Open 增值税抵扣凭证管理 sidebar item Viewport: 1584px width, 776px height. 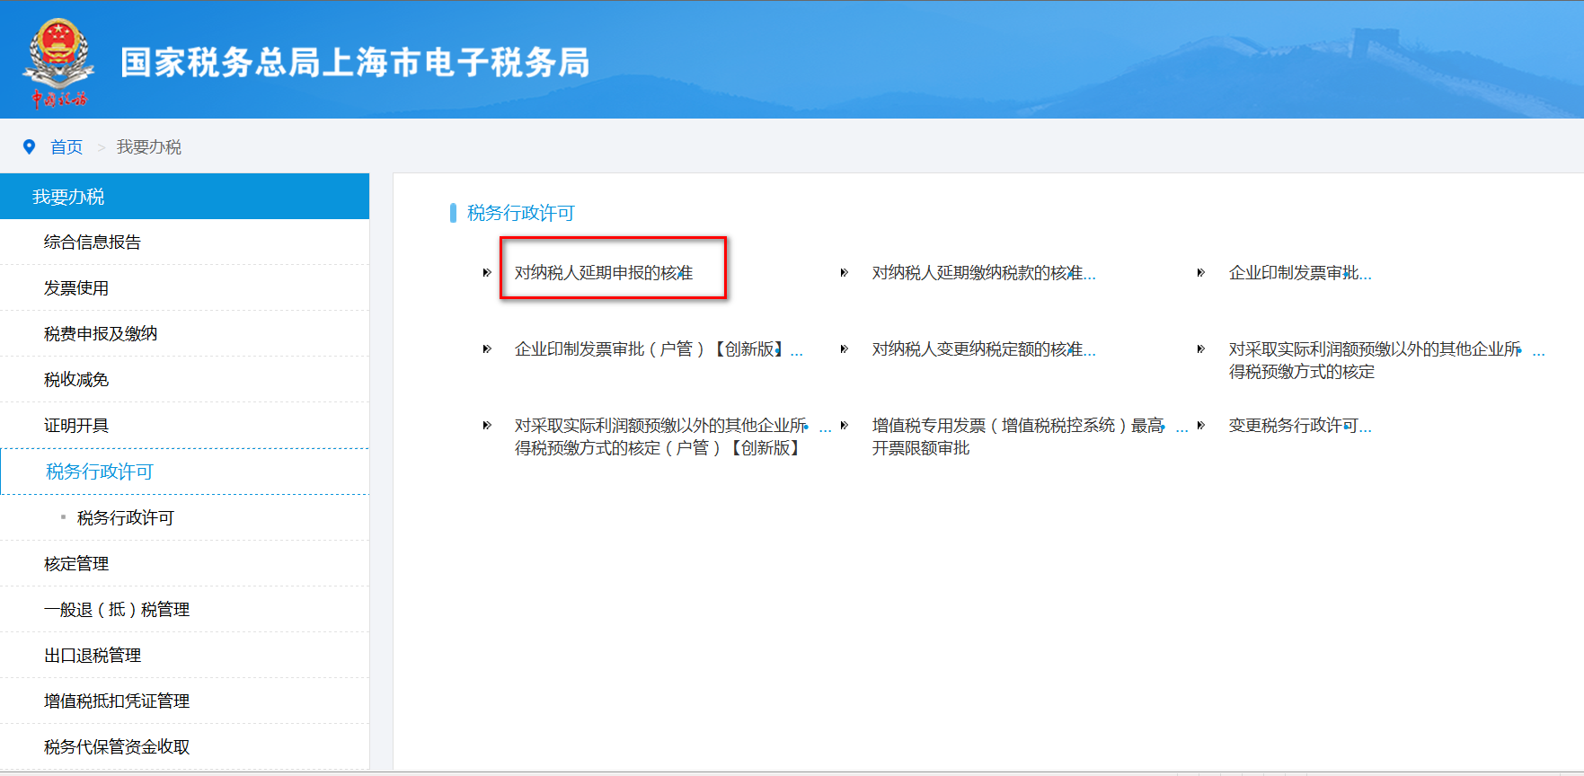point(184,701)
